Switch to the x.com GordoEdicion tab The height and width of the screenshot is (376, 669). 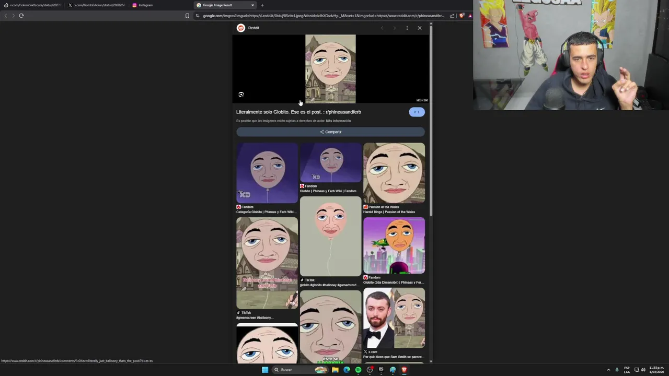pos(97,5)
